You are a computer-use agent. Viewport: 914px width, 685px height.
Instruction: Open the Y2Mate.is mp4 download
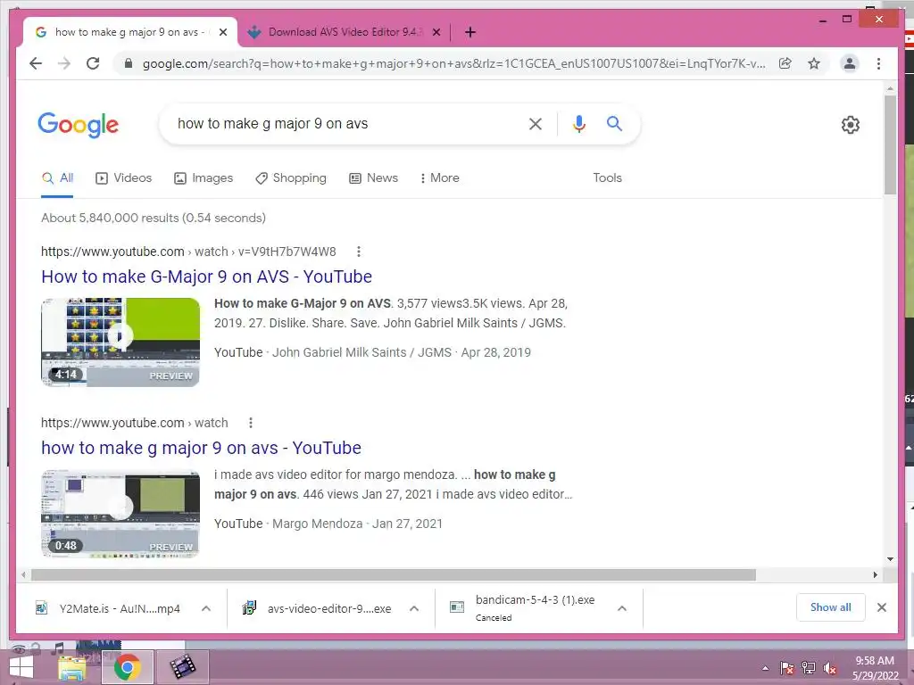click(x=108, y=608)
